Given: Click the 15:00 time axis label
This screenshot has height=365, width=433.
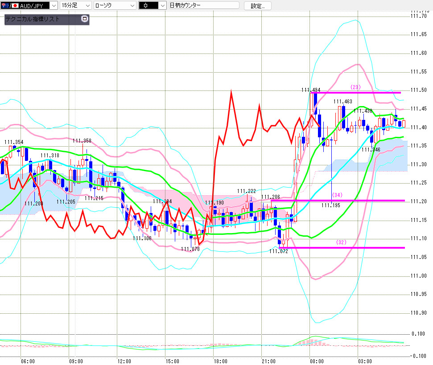Looking at the screenshot, I should [172, 361].
